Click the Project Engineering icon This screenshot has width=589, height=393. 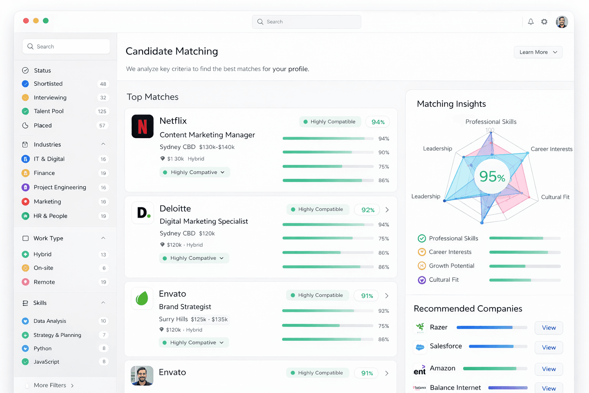(x=25, y=187)
